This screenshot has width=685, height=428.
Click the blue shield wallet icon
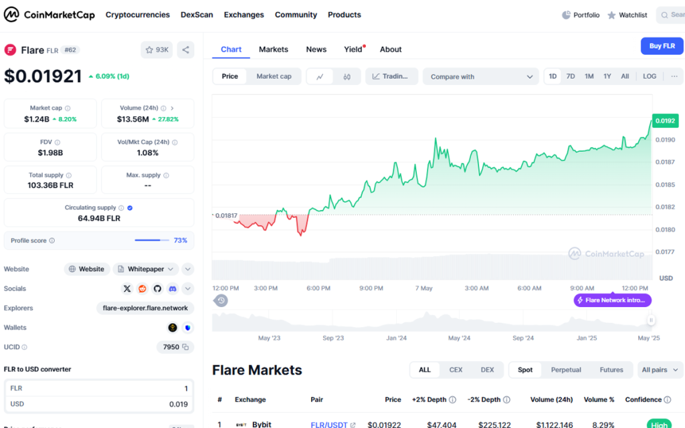click(188, 328)
